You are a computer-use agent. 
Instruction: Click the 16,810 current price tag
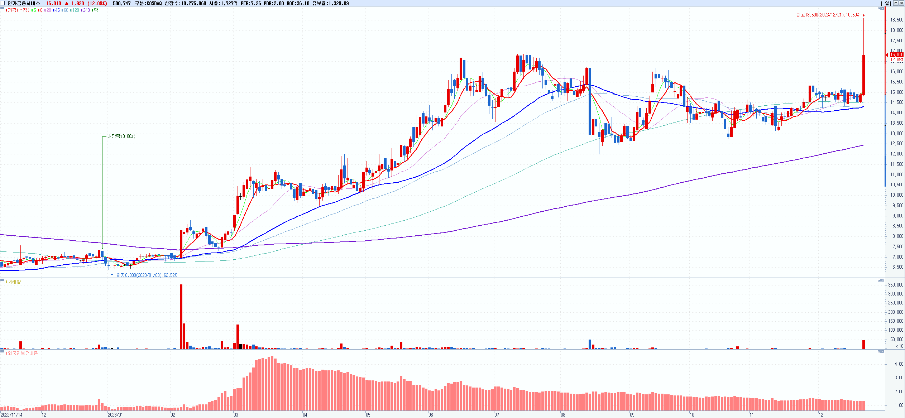(x=896, y=55)
